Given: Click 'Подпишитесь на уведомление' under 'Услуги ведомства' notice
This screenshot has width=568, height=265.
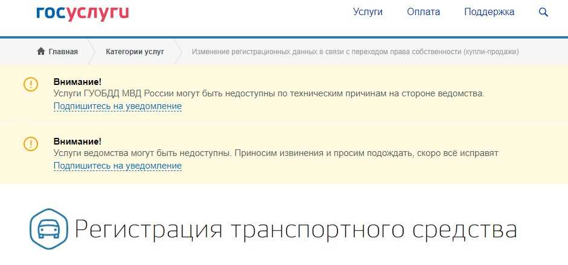Looking at the screenshot, I should pos(117,166).
